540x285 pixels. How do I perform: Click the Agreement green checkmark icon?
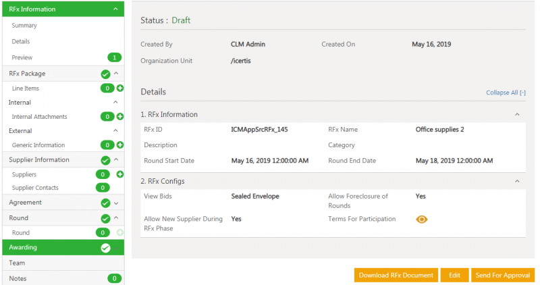click(105, 203)
